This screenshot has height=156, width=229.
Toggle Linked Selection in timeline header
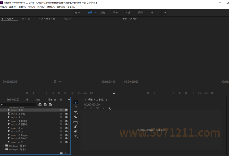tap(97, 109)
